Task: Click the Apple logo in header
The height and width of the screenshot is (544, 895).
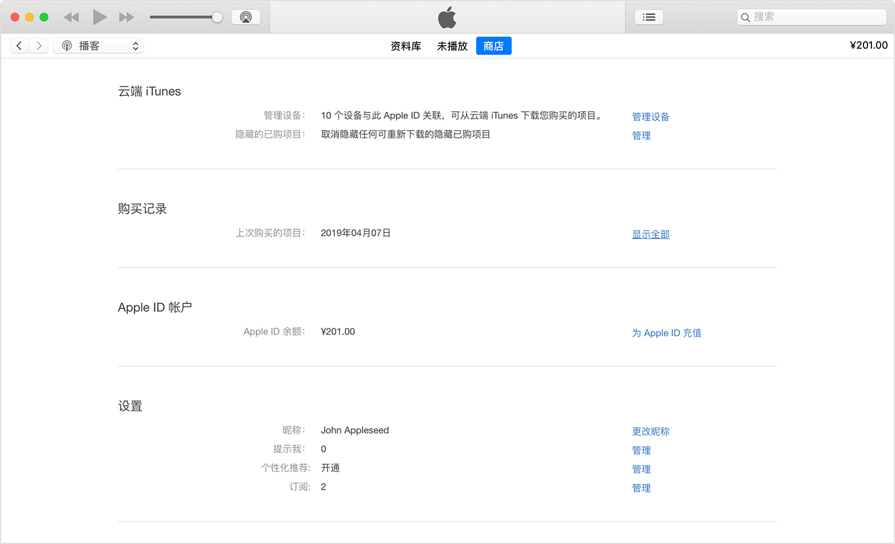Action: point(447,17)
